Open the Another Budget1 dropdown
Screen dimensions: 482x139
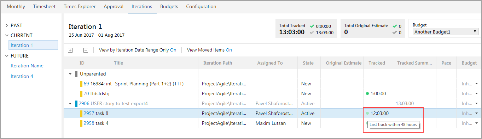coord(445,32)
